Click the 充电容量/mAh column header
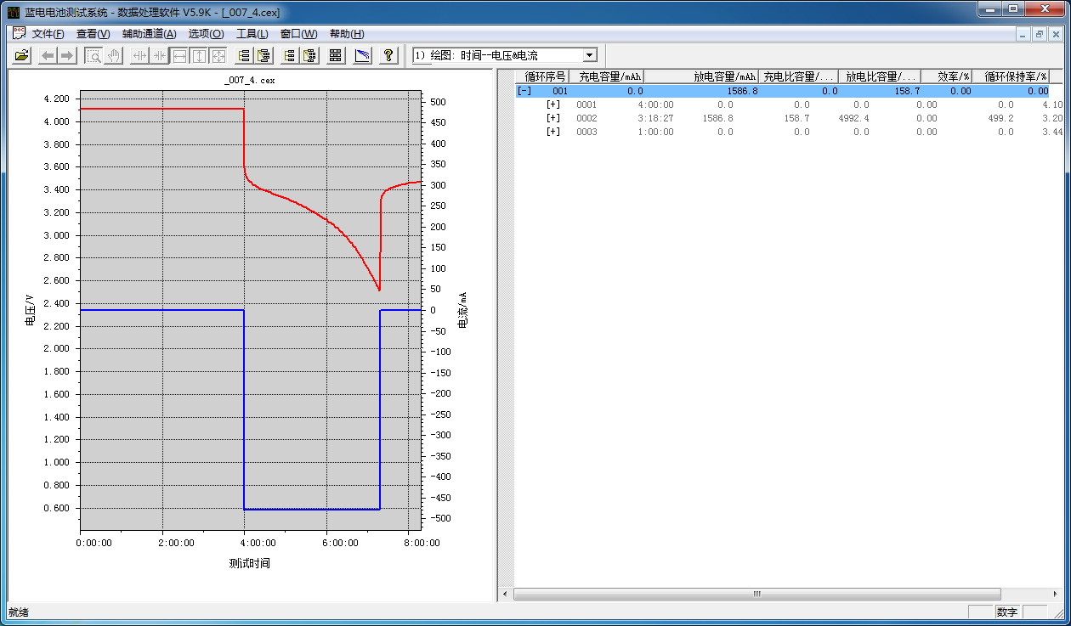The image size is (1071, 626). (606, 76)
